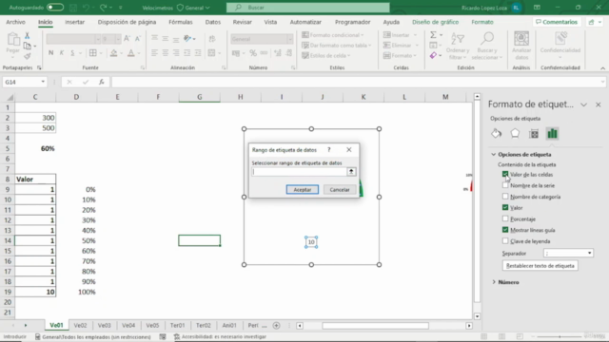Open the label options bar chart tab
Viewport: 609px width, 342px height.
(x=552, y=133)
